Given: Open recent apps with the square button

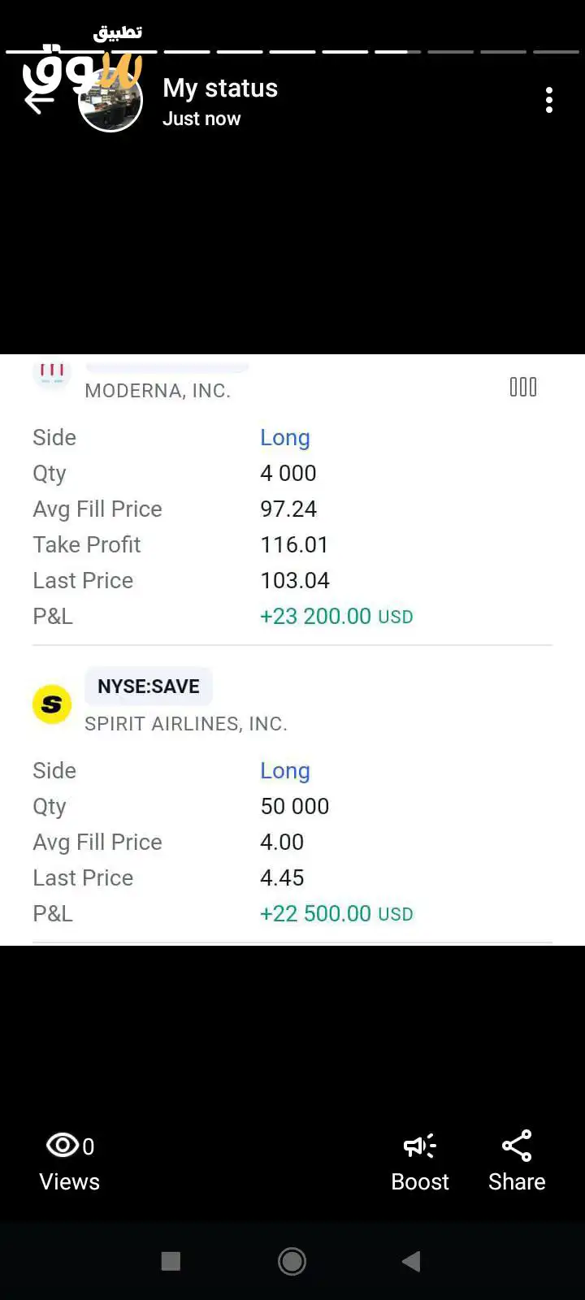Looking at the screenshot, I should click(x=171, y=1261).
